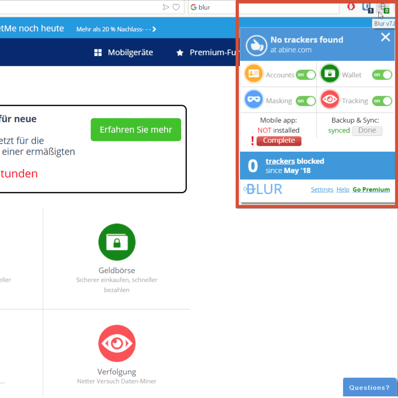This screenshot has height=398, width=398.
Task: Click the red exclamation mark warning icon
Action: pos(252,140)
